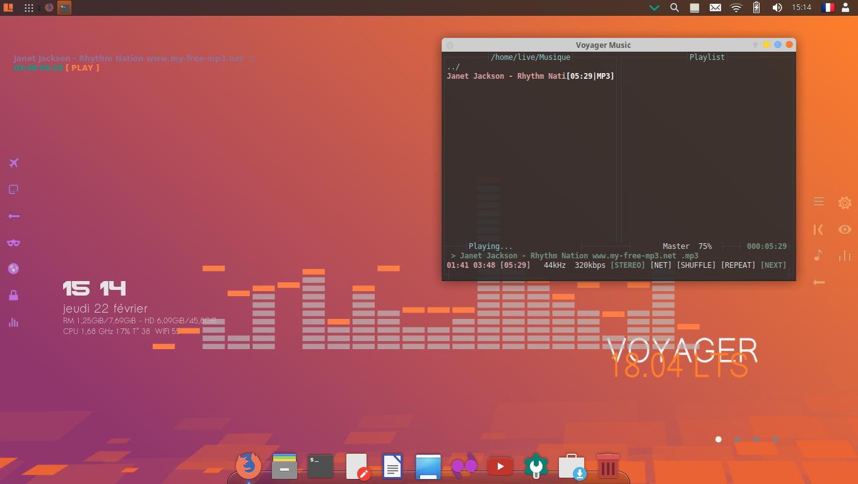Image resolution: width=858 pixels, height=484 pixels.
Task: Click the Master 75% volume label
Action: coord(687,246)
